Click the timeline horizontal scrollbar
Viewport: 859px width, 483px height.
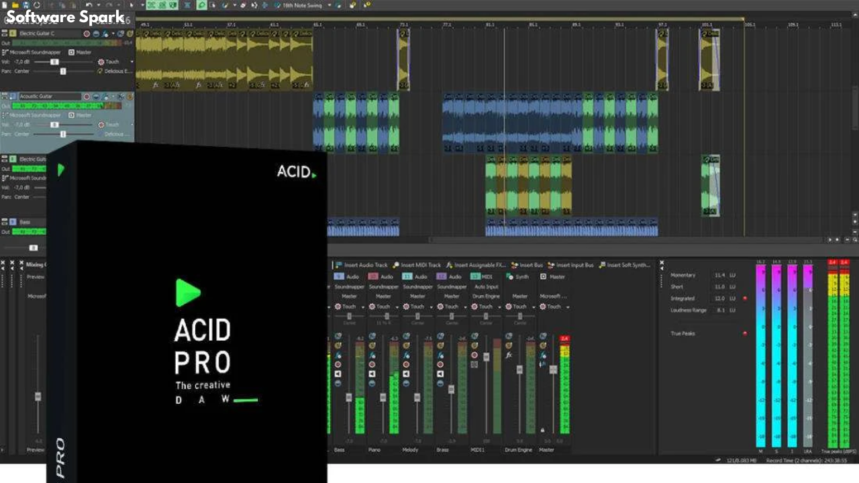tap(627, 239)
